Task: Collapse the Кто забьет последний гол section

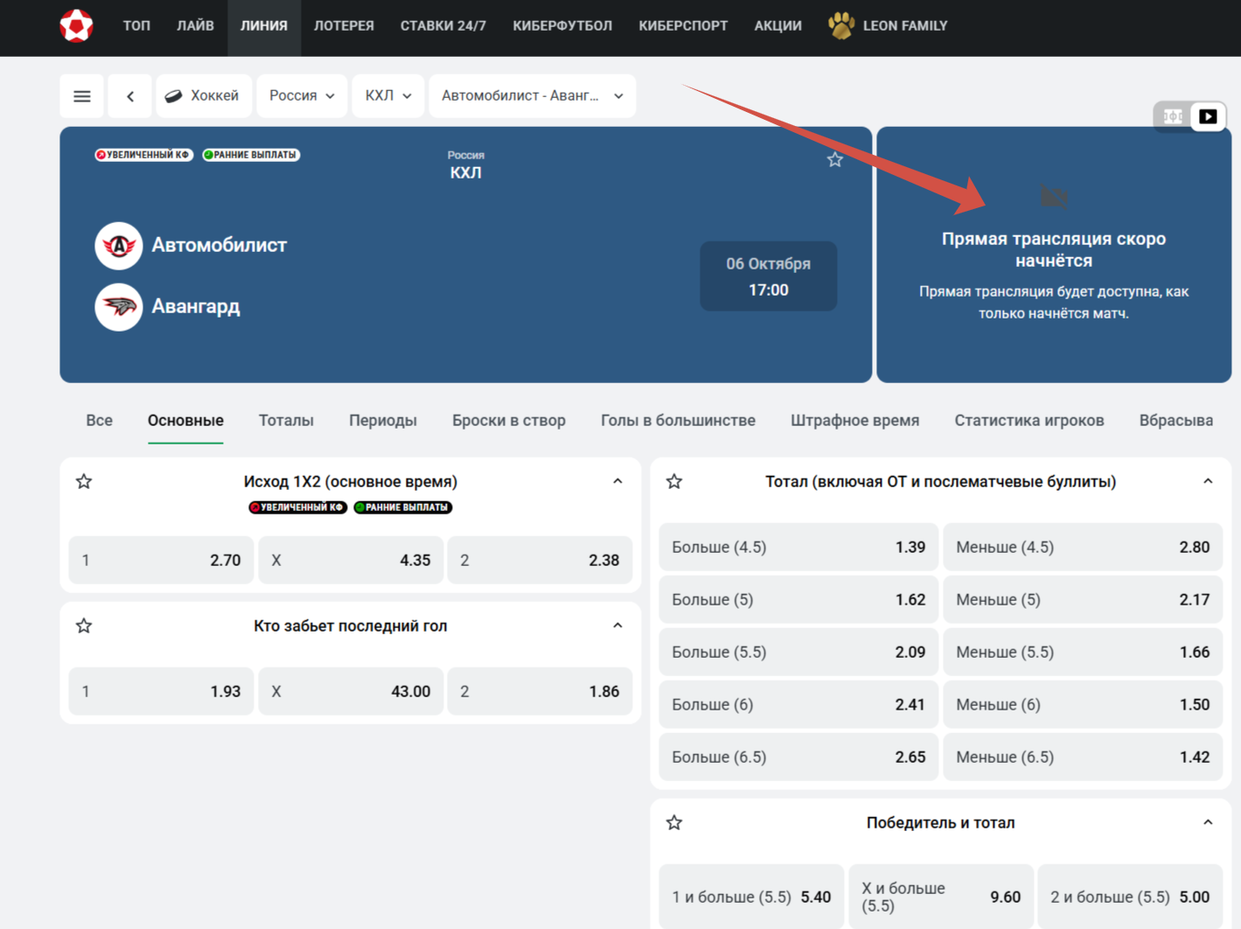Action: (617, 625)
